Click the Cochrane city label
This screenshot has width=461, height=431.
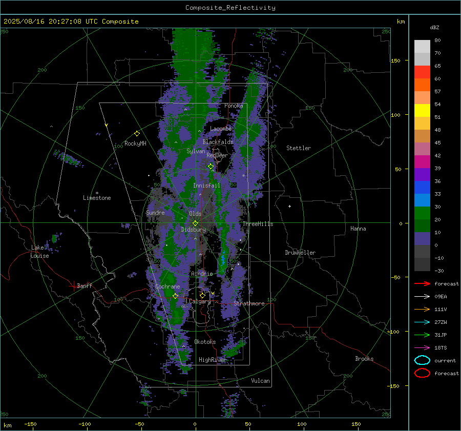[167, 286]
